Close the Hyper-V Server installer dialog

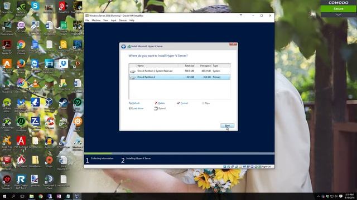(233, 44)
